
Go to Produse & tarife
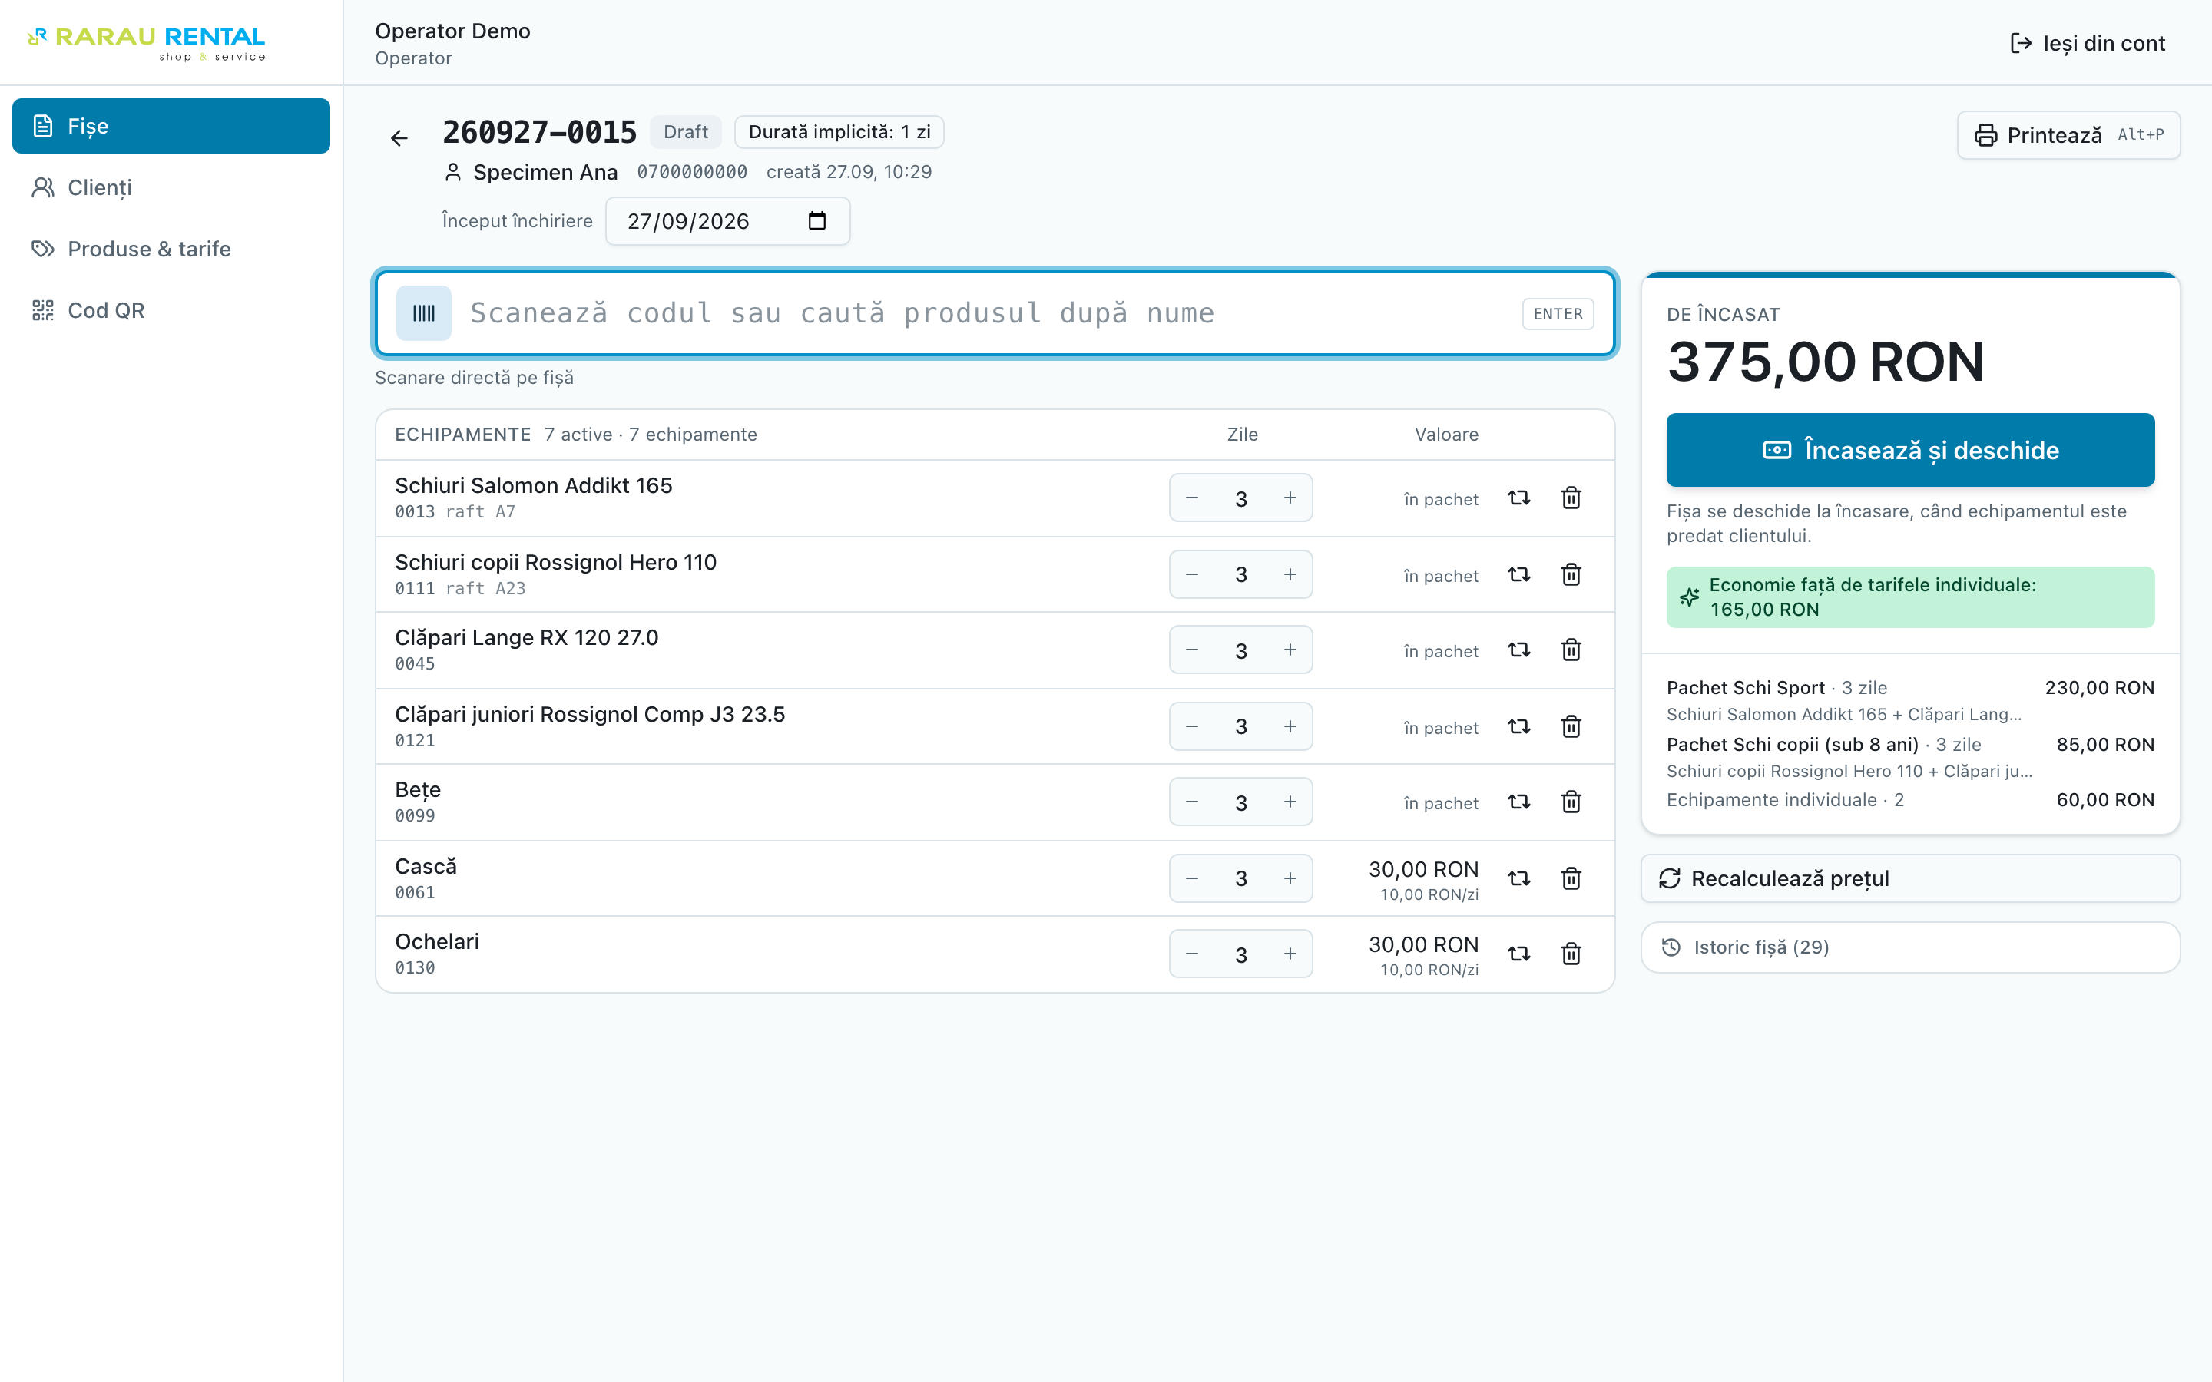click(171, 249)
